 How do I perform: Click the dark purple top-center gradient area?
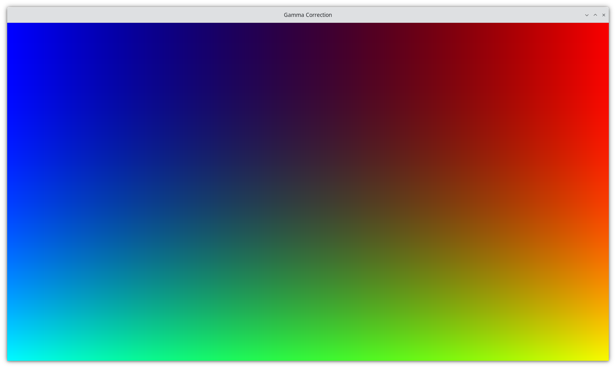tap(308, 31)
